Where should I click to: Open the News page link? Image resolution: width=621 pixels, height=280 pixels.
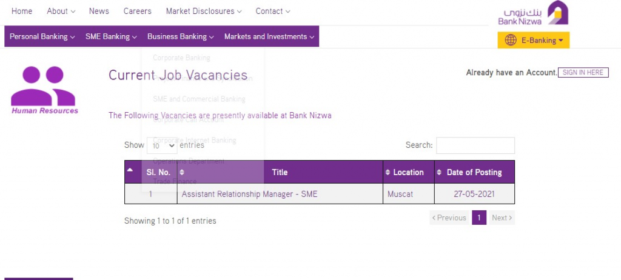tap(99, 11)
